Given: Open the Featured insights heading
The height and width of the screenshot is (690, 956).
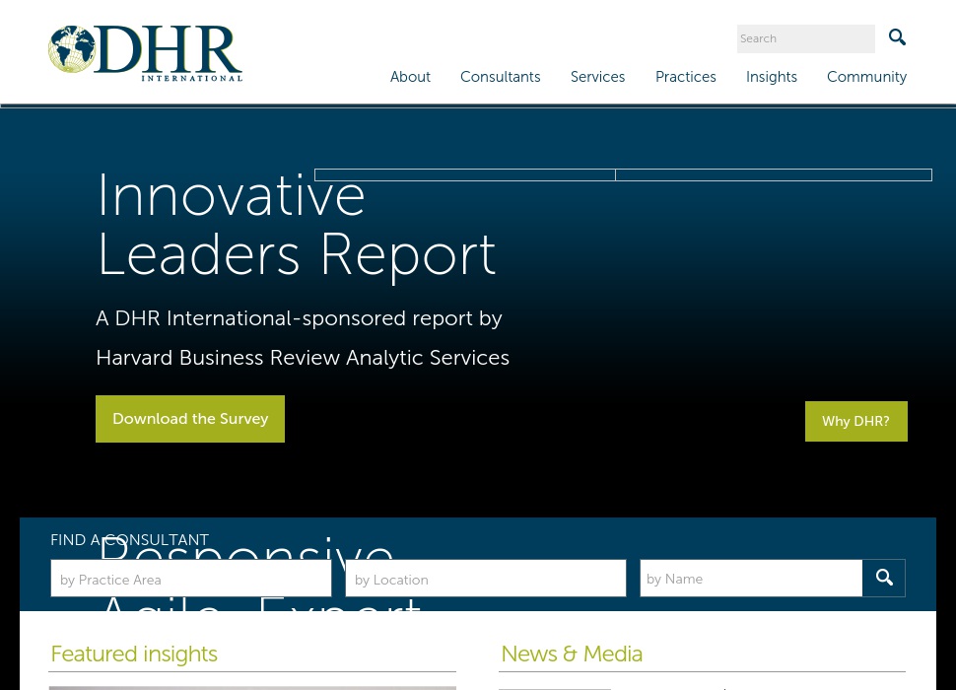Looking at the screenshot, I should (134, 654).
